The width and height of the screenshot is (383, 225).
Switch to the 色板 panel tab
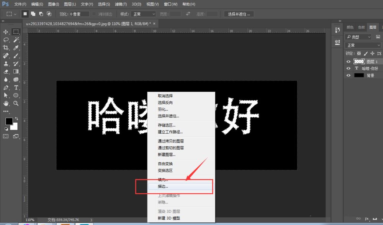361,27
